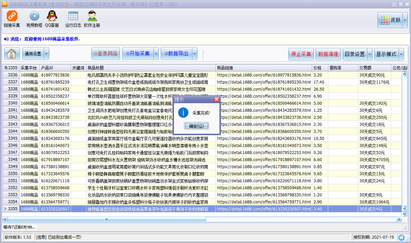The image size is (411, 243).
Task: Close the 提示 dialog with red X
Action: 216,100
